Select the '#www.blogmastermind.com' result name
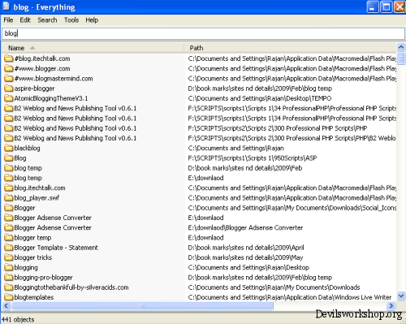 (x=54, y=79)
